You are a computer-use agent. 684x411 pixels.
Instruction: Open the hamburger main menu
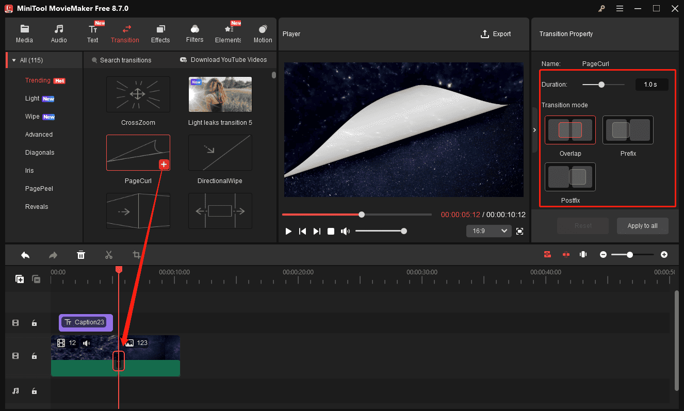[620, 8]
